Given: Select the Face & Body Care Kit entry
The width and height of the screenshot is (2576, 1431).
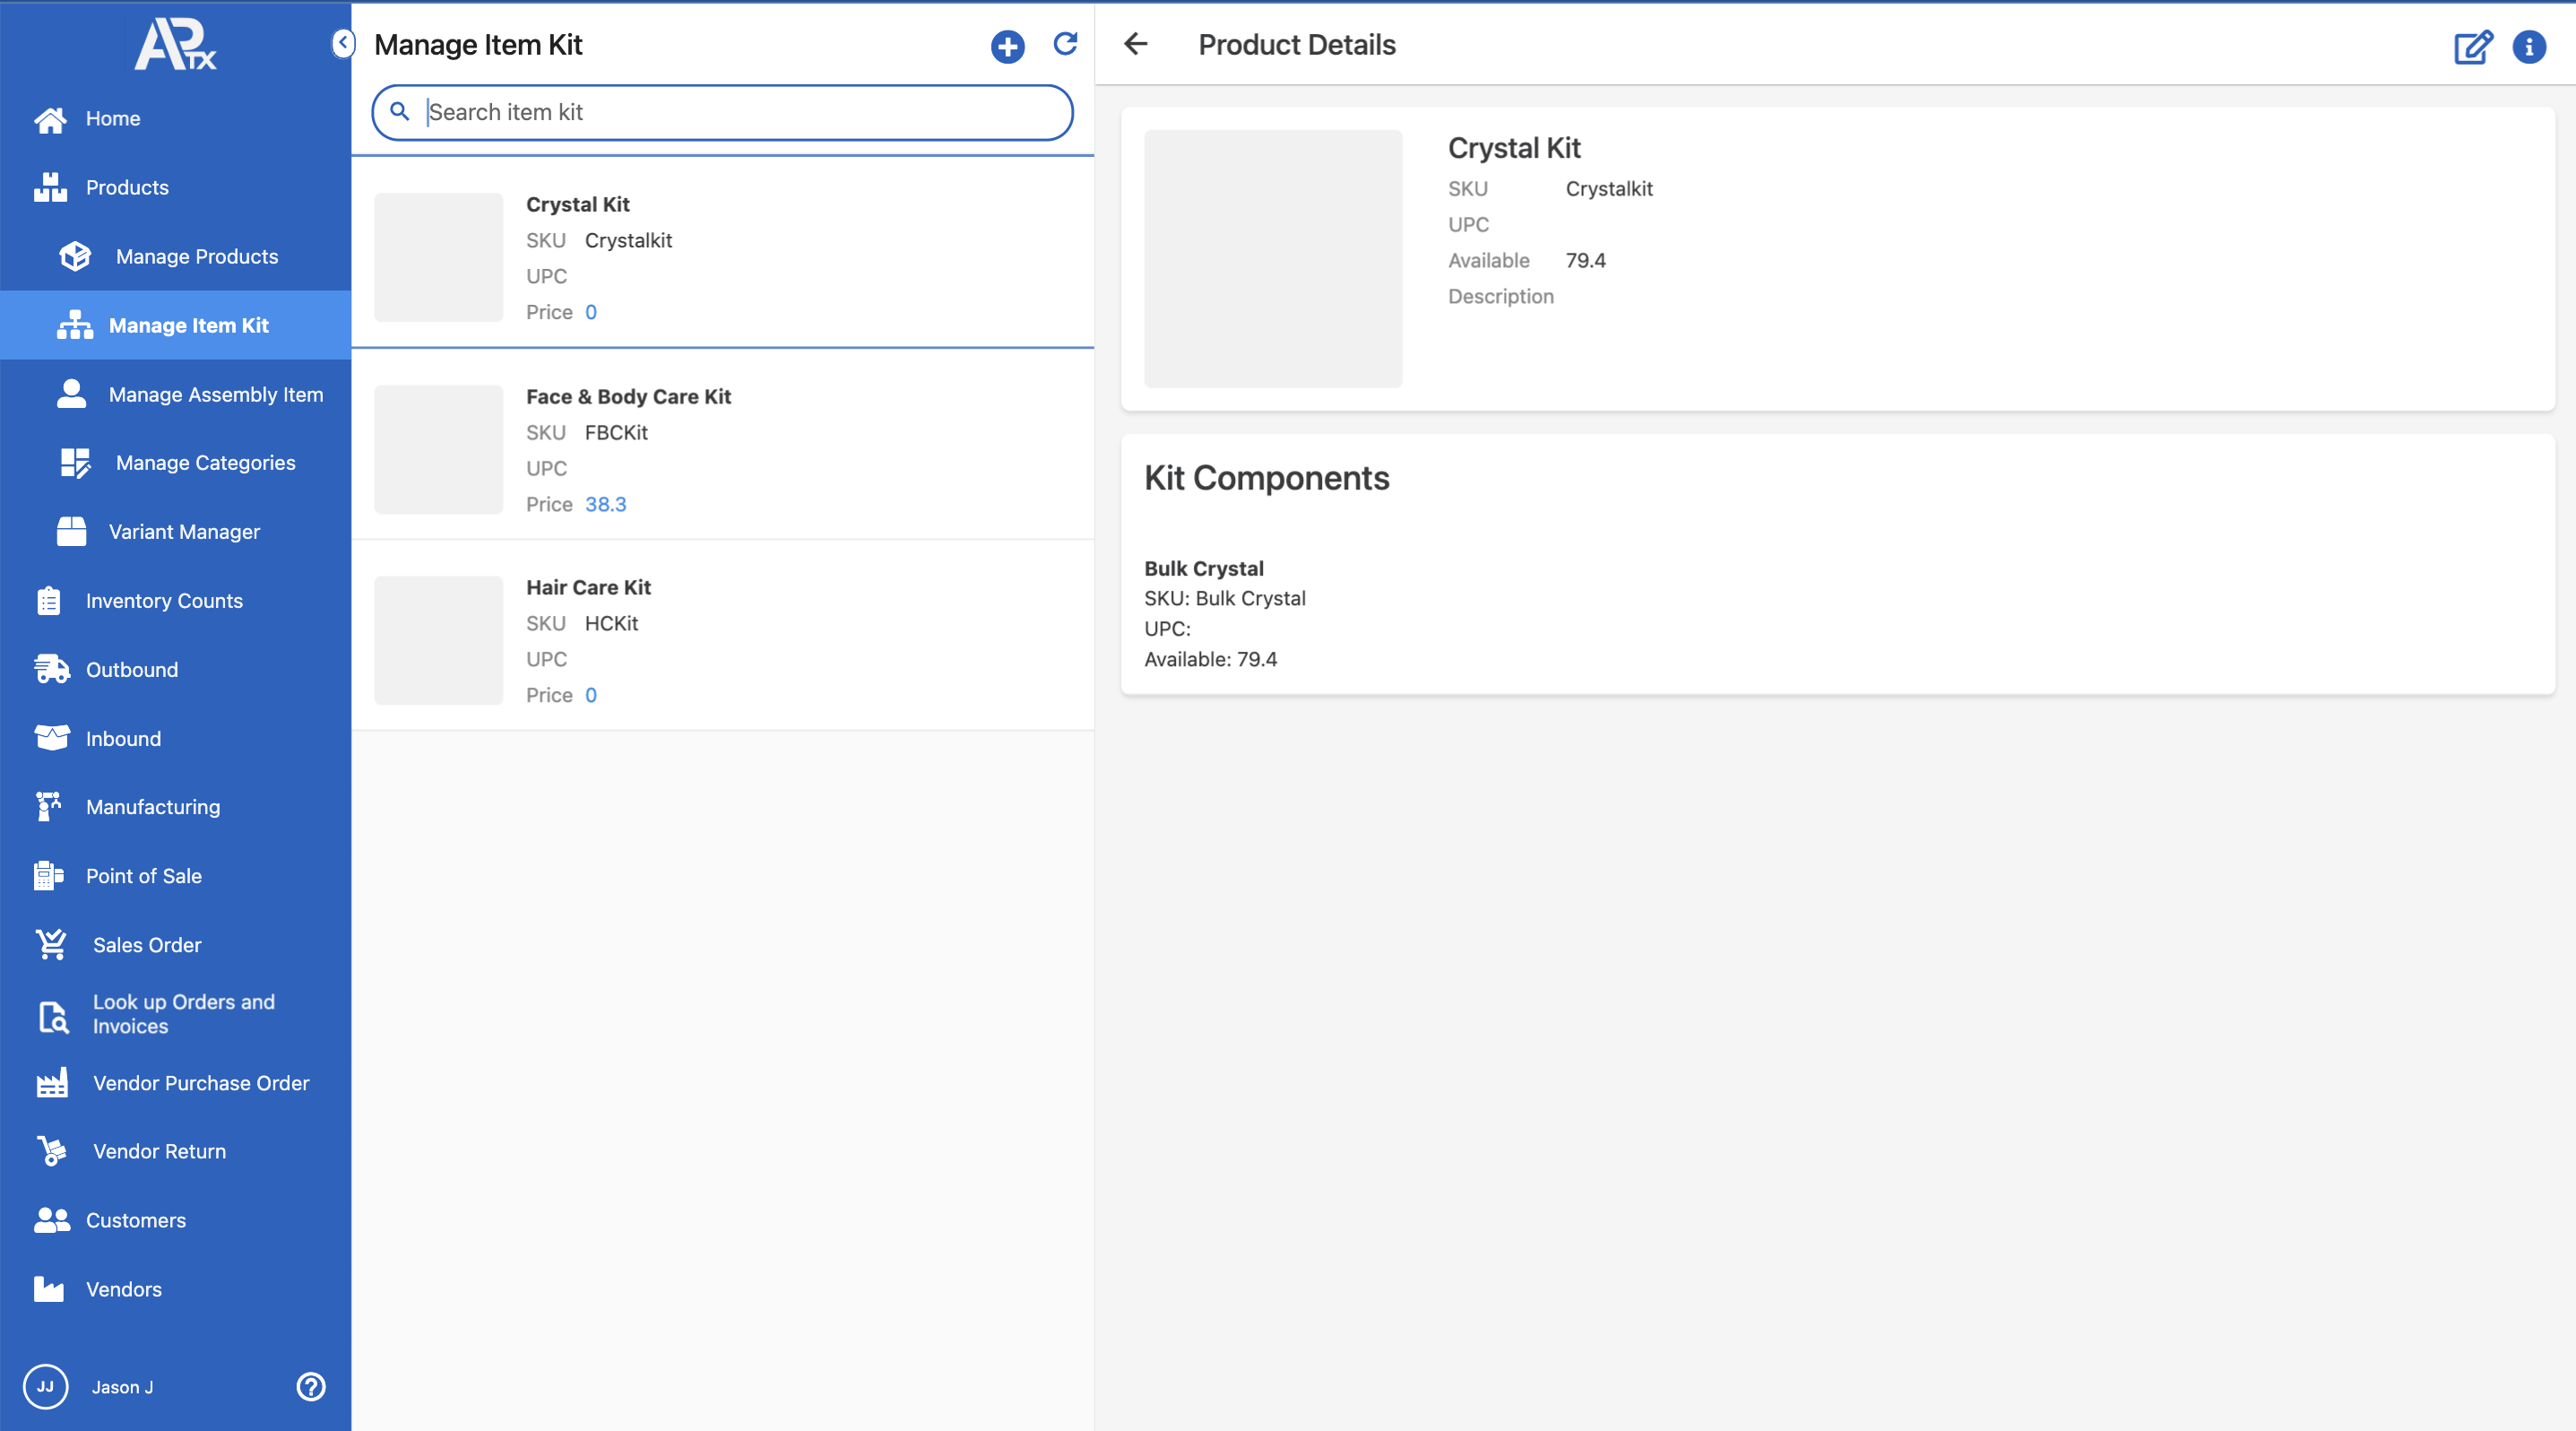Looking at the screenshot, I should (x=628, y=397).
